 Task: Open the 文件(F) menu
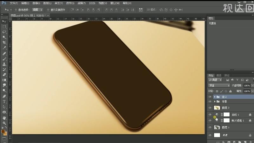click(x=14, y=3)
